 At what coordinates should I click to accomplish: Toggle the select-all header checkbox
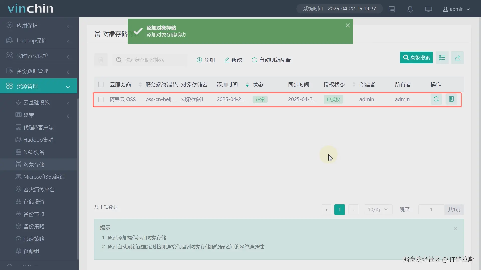(101, 84)
